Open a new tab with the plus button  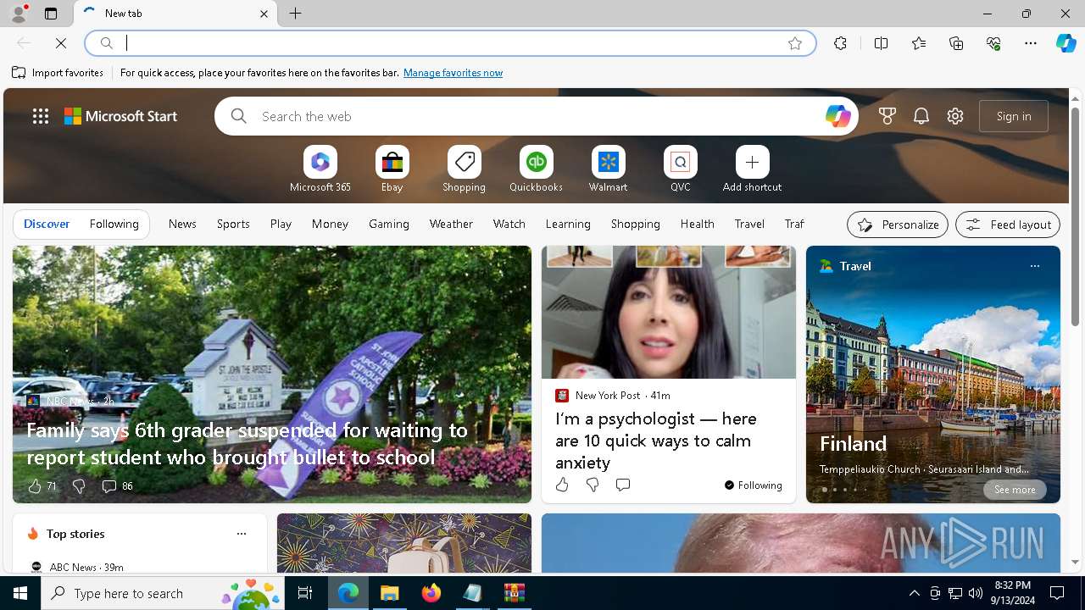[x=295, y=14]
